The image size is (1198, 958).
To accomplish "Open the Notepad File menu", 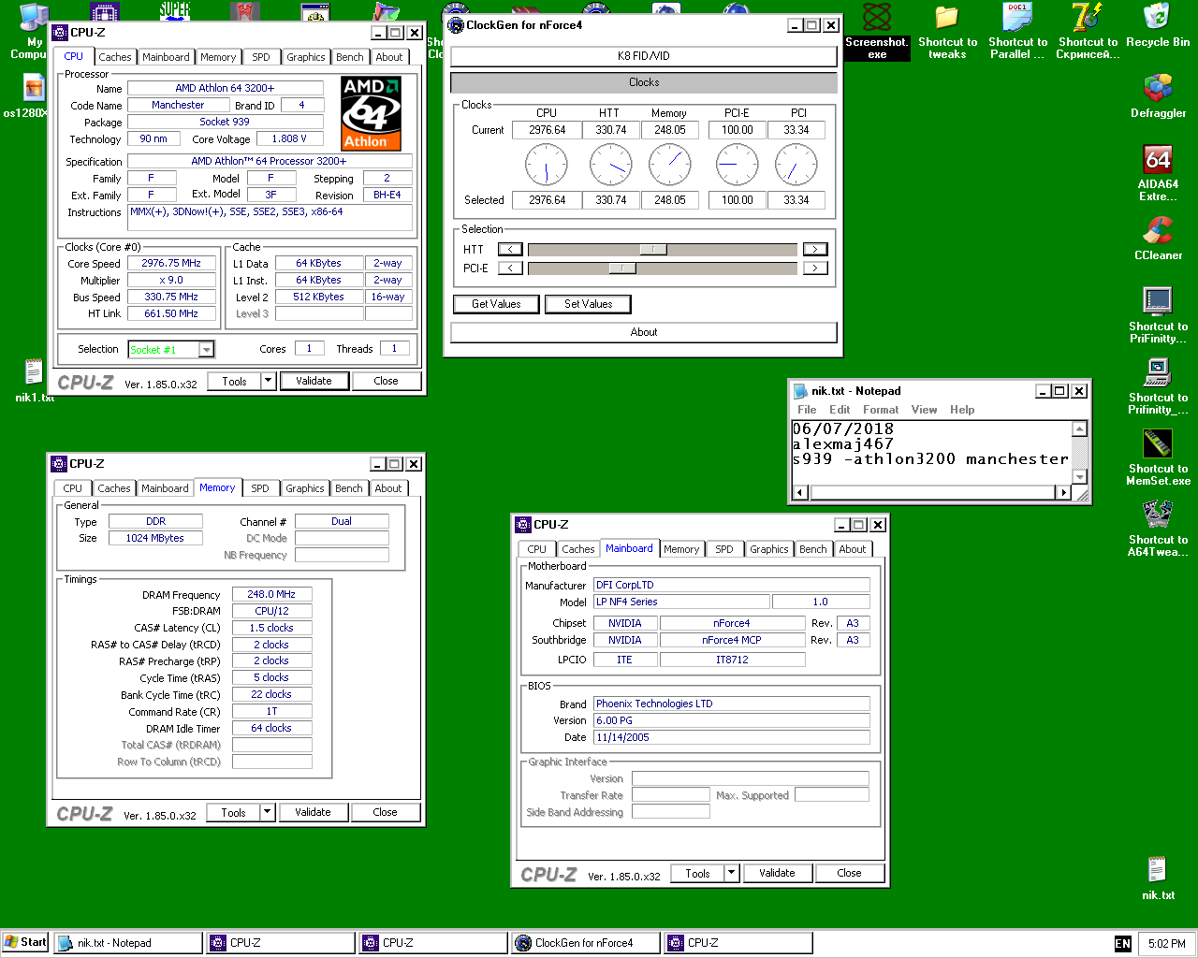I will click(807, 410).
